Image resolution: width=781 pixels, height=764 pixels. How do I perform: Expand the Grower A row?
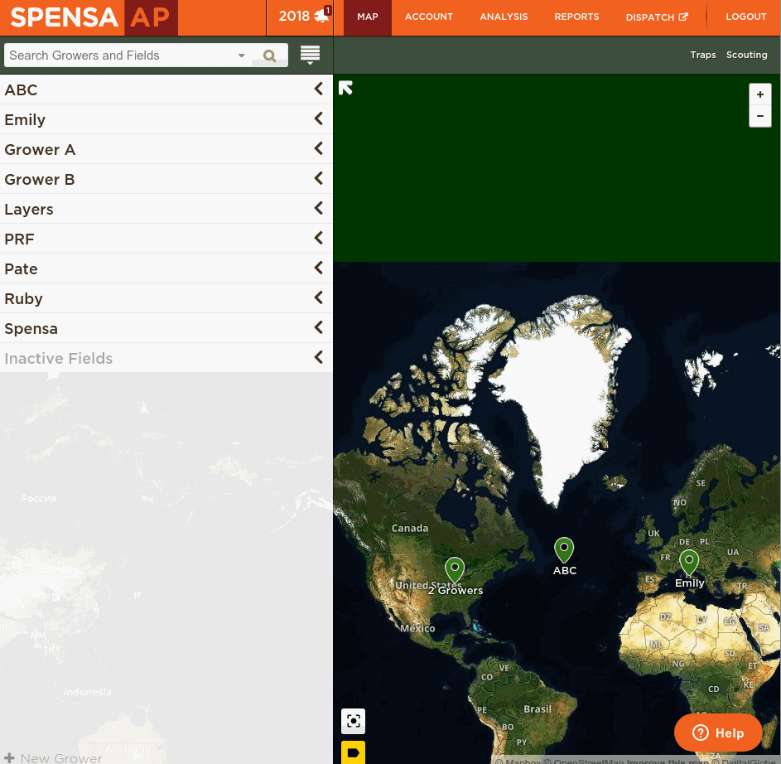point(318,149)
